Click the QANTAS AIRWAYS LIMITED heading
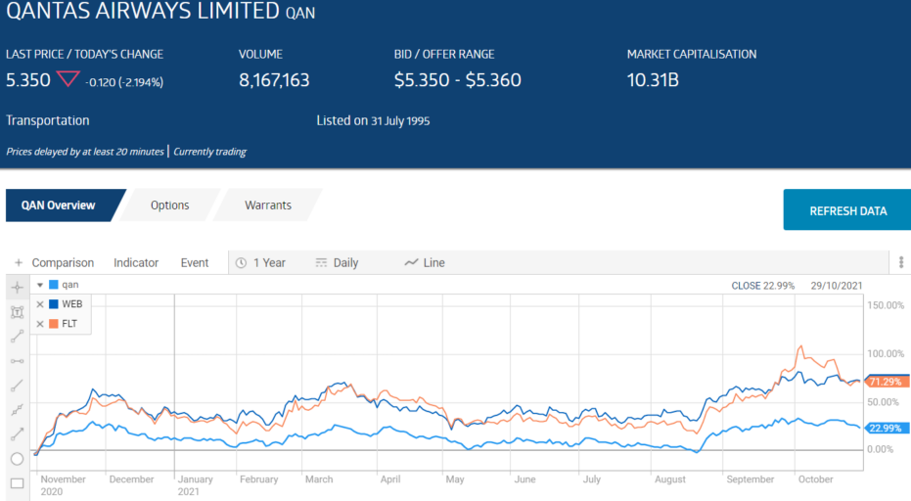The width and height of the screenshot is (911, 501). click(x=143, y=11)
